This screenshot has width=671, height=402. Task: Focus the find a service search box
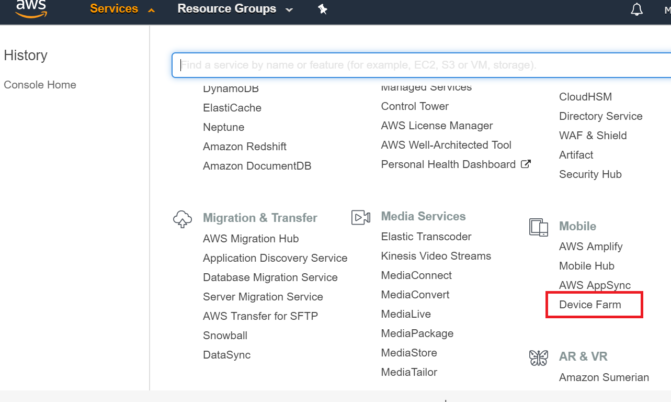[418, 65]
